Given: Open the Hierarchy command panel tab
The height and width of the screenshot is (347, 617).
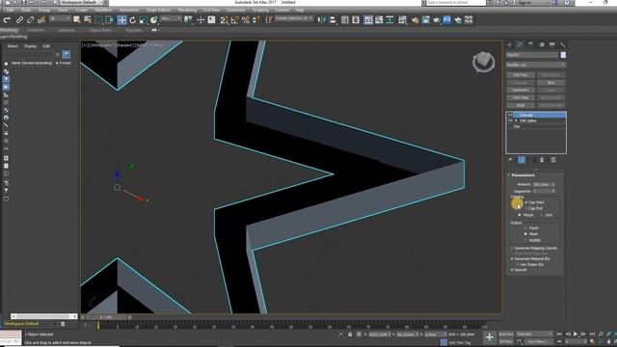Looking at the screenshot, I should point(530,44).
